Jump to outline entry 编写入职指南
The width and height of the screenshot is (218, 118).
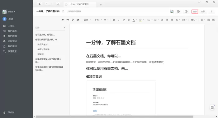[x=43, y=49]
